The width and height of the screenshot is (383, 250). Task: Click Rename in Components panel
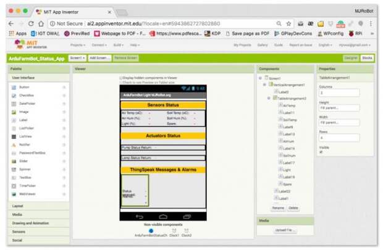(x=278, y=208)
